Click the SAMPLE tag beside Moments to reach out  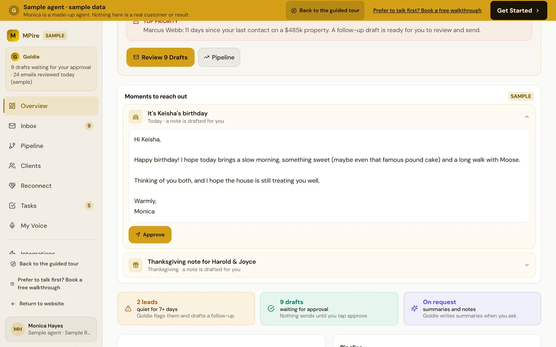click(x=521, y=96)
